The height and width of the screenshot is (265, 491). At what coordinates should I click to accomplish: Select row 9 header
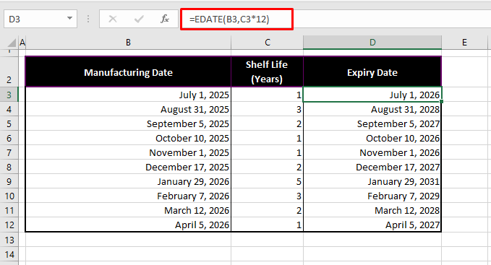click(9, 181)
